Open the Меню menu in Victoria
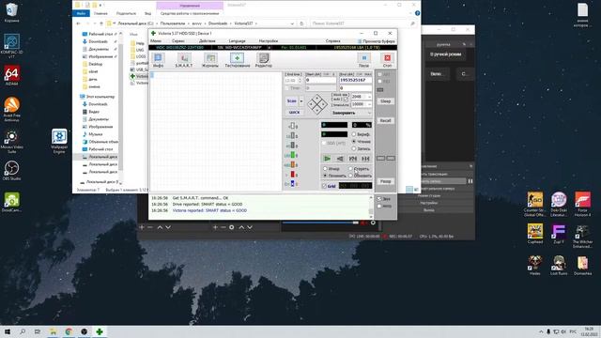Image resolution: width=601 pixels, height=338 pixels. [156, 41]
